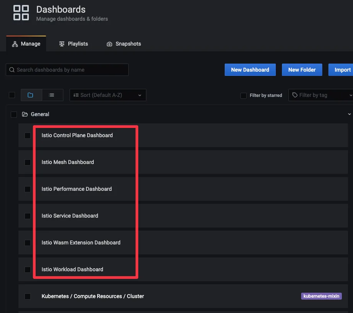Select Istio Wasm Extension Dashboard checkbox
This screenshot has height=313, width=353.
coord(28,243)
